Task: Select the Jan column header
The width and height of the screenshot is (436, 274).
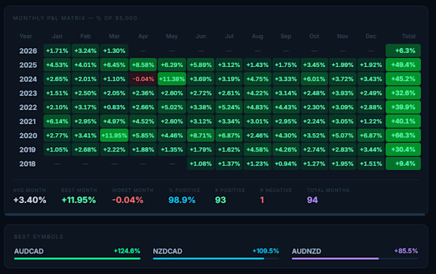Action: (x=57, y=36)
